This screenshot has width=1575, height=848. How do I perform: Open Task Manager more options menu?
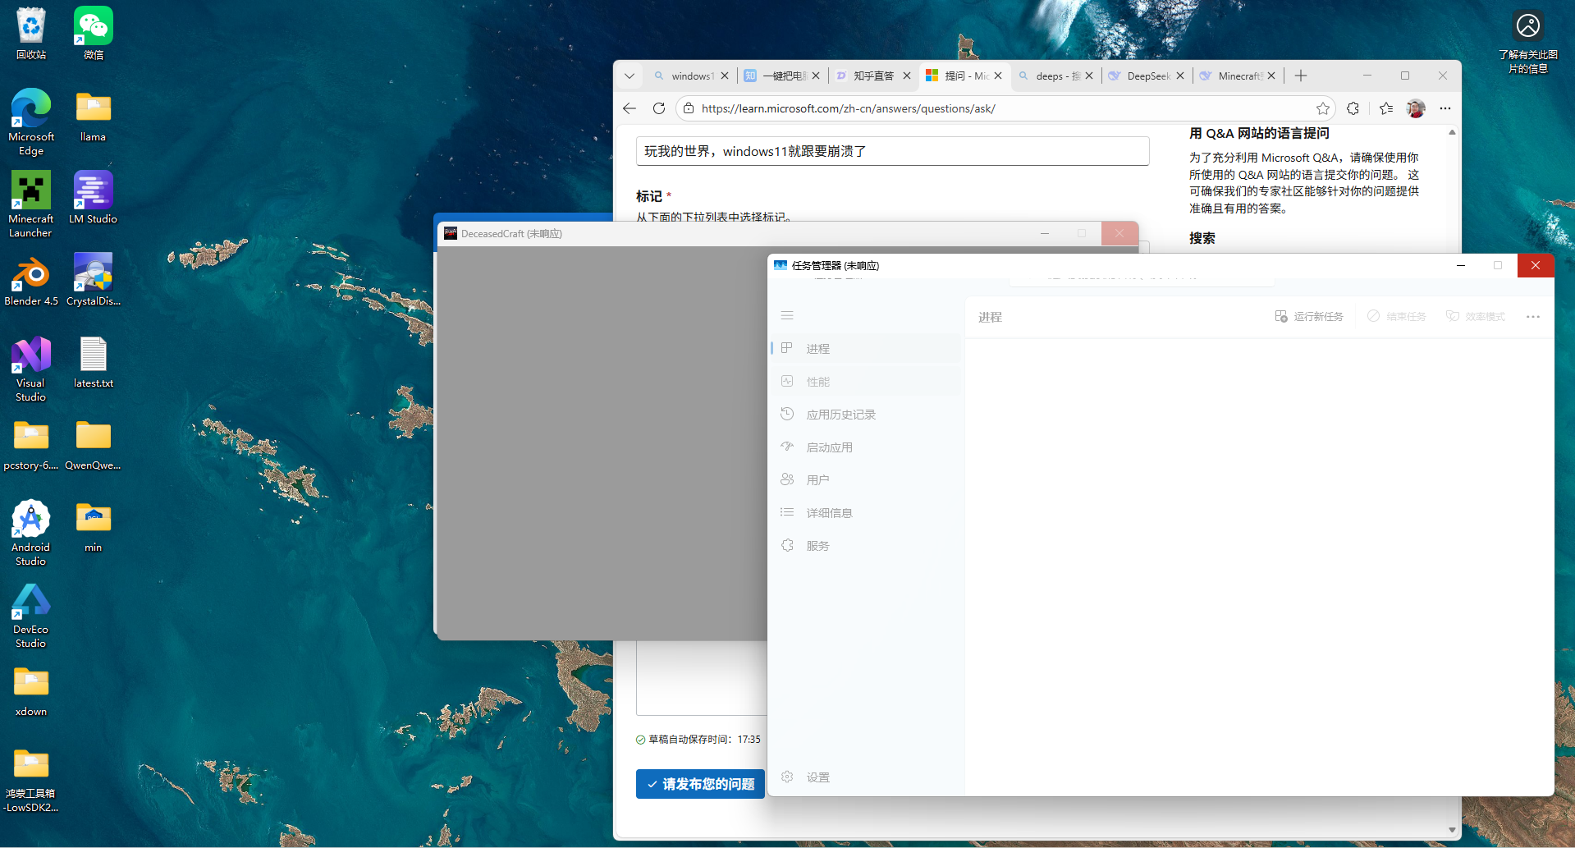[x=1532, y=316]
